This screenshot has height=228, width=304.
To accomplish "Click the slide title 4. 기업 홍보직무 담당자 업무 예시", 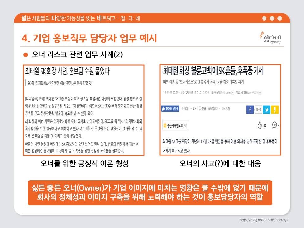I will point(89,38).
